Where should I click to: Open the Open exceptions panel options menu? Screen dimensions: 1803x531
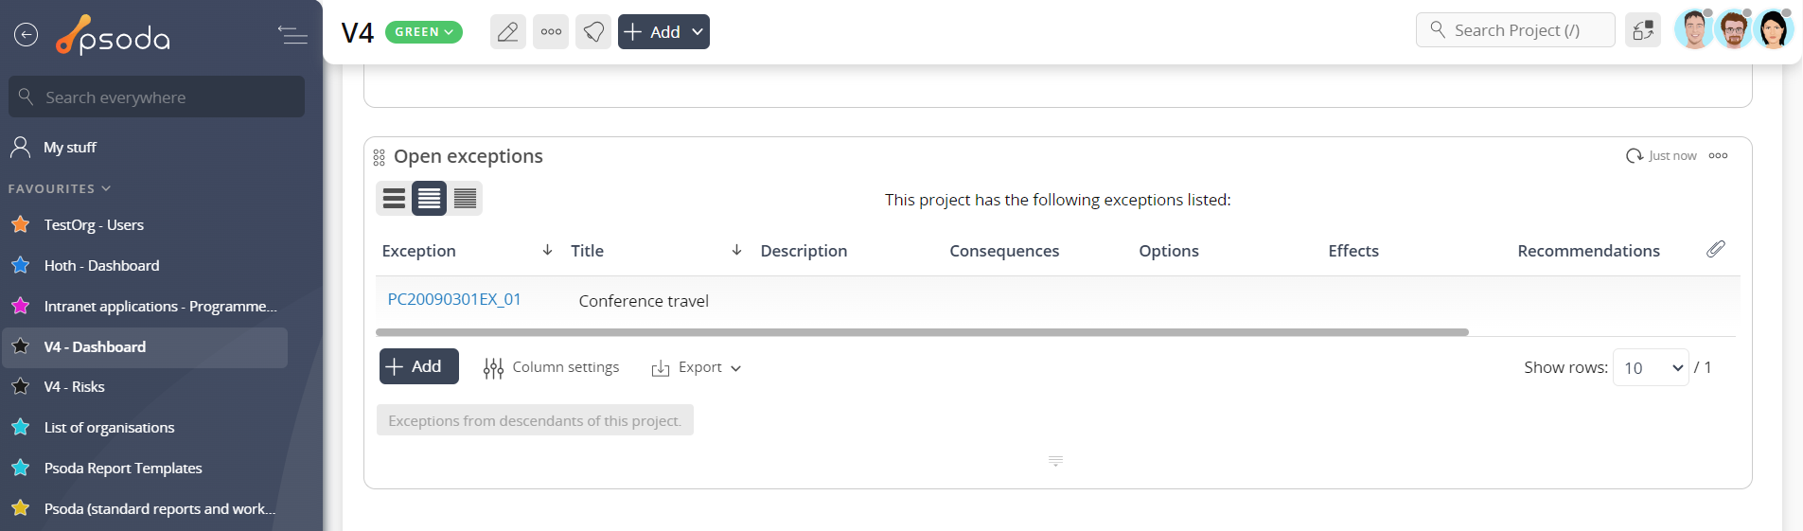(1719, 156)
